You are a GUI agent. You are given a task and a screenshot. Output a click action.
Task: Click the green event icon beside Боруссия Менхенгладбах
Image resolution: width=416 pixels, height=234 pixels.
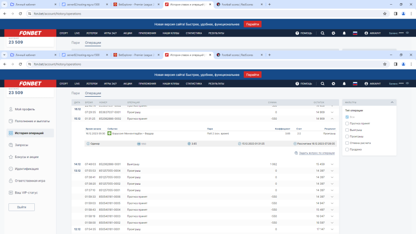pyautogui.click(x=109, y=133)
